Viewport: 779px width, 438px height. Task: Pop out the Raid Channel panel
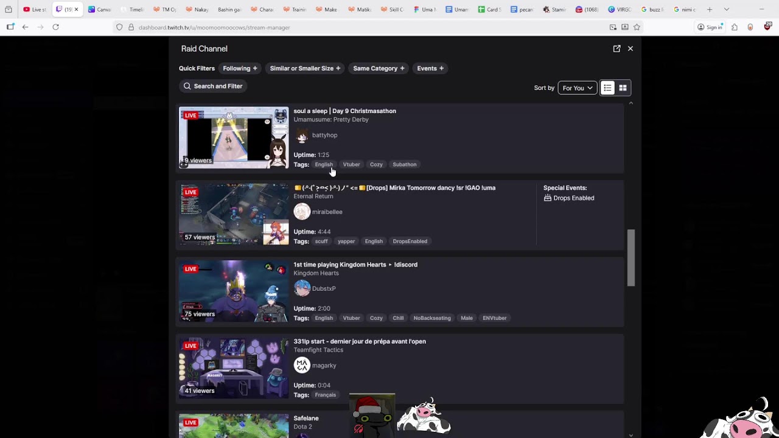(x=617, y=49)
